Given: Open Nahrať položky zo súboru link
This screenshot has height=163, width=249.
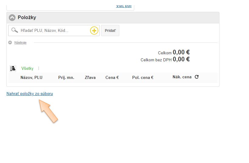Looking at the screenshot, I should click(30, 94).
